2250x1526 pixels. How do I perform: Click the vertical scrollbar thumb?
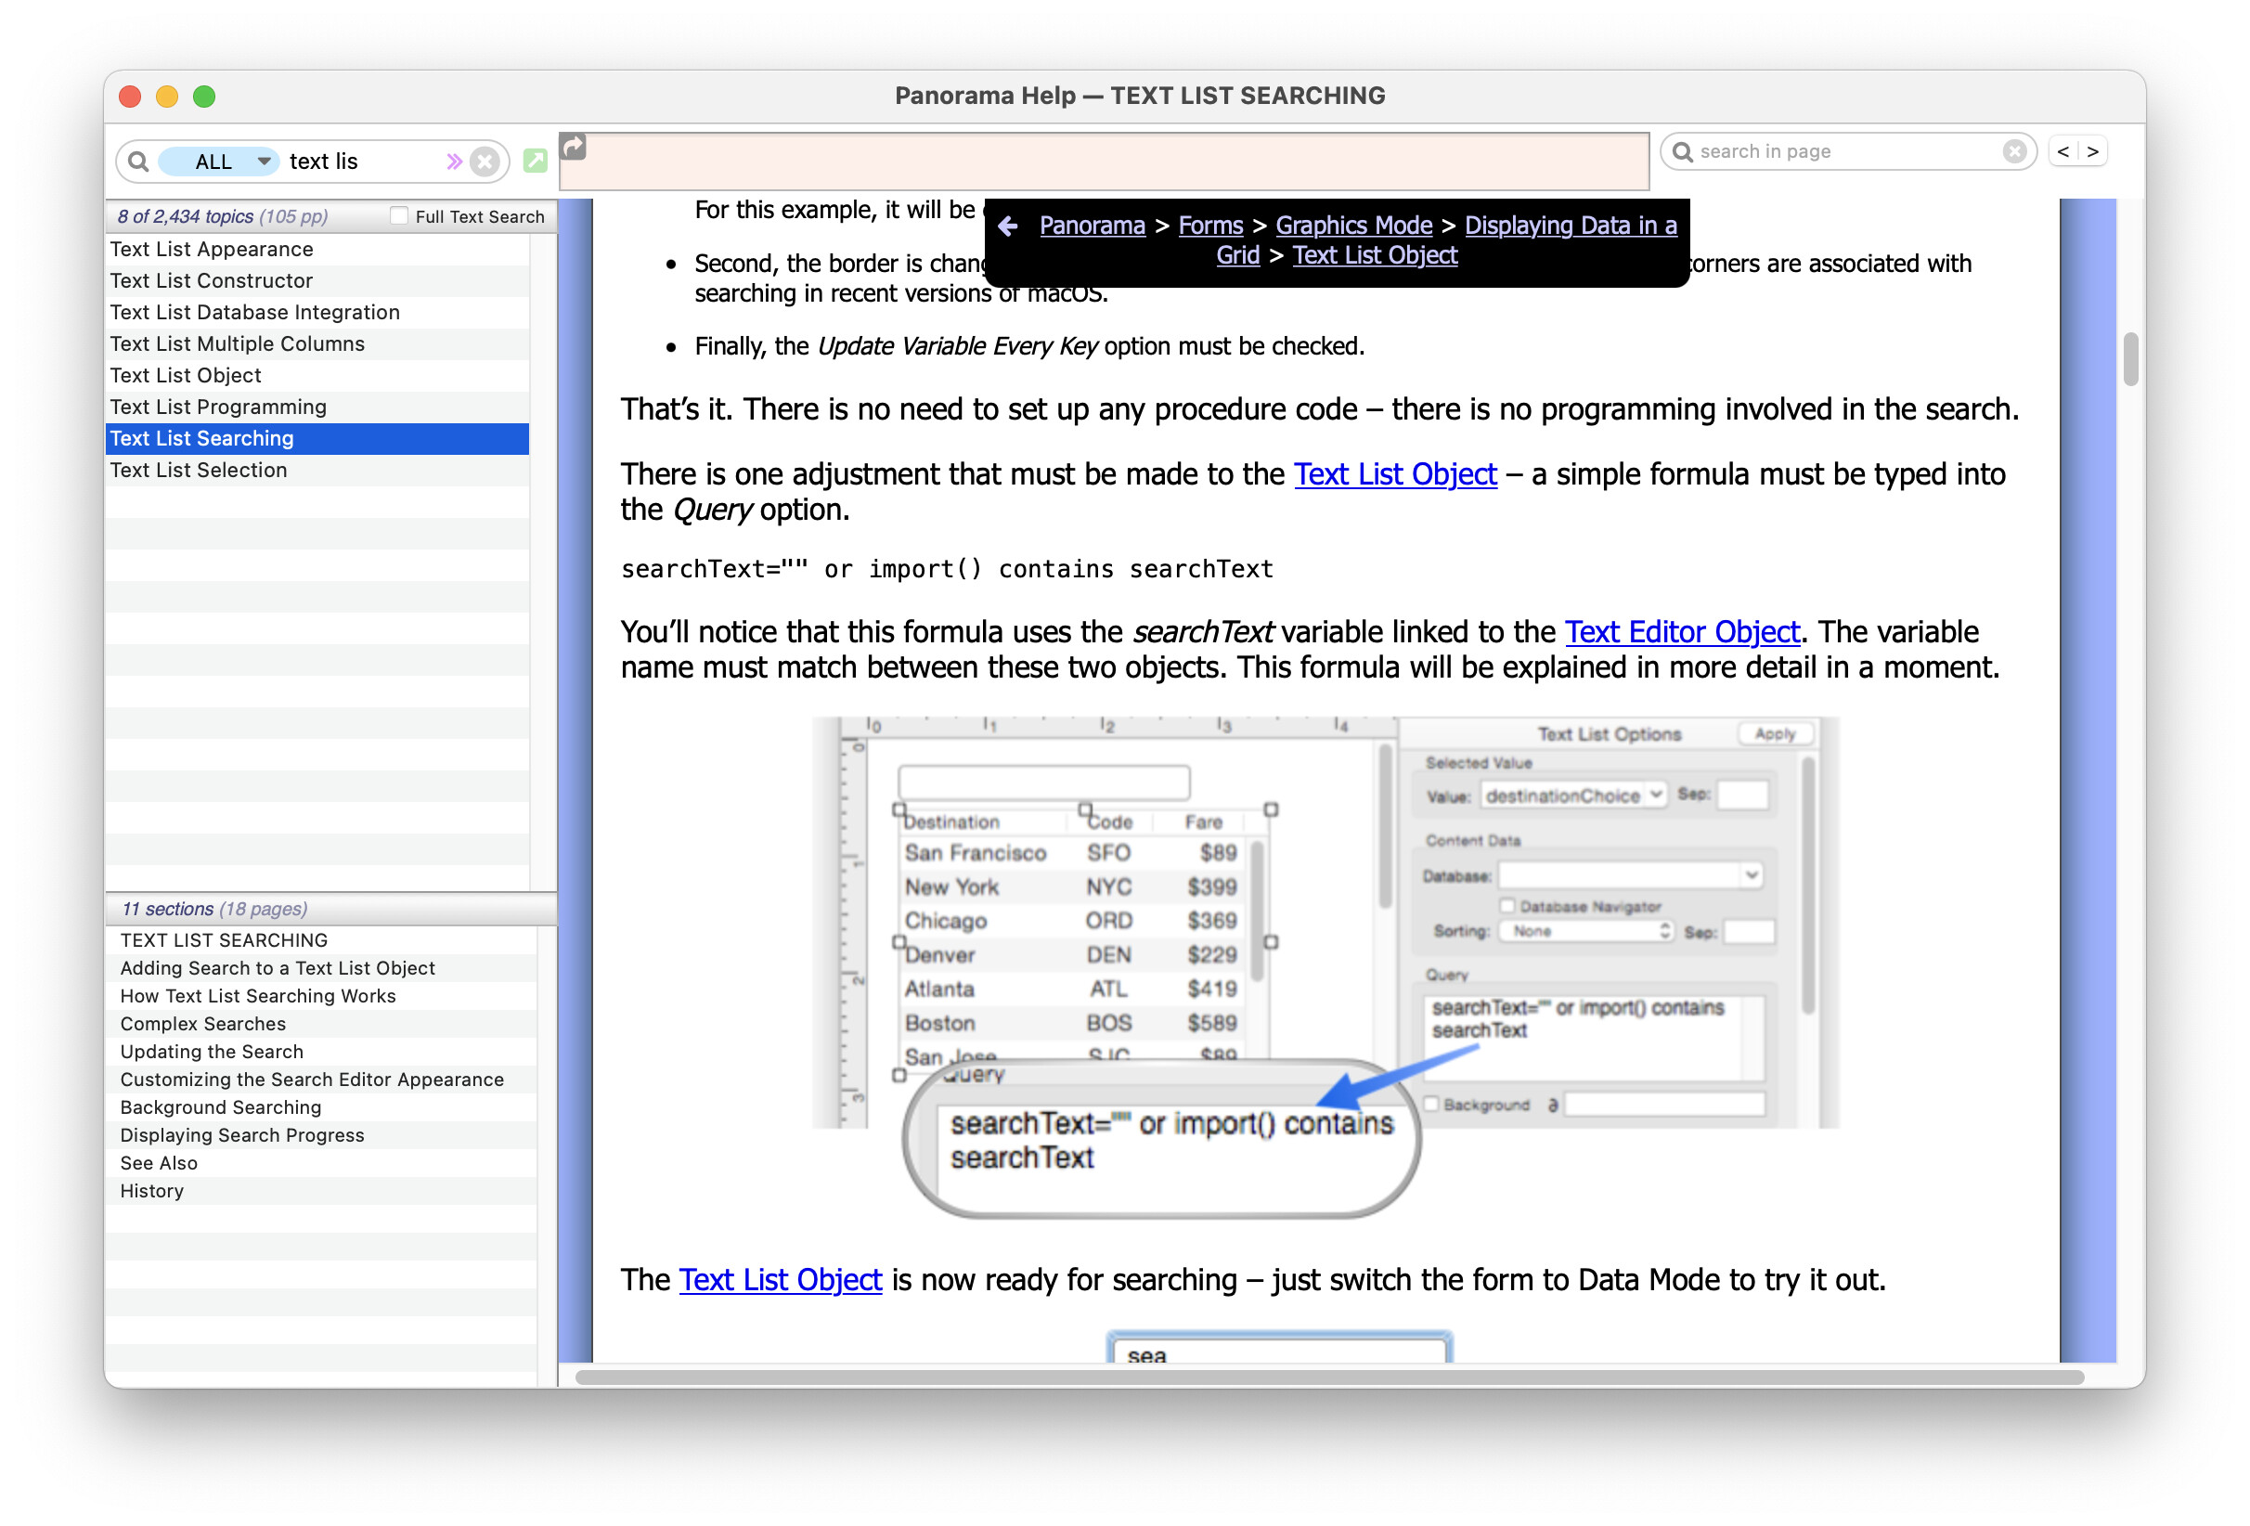pyautogui.click(x=2130, y=359)
